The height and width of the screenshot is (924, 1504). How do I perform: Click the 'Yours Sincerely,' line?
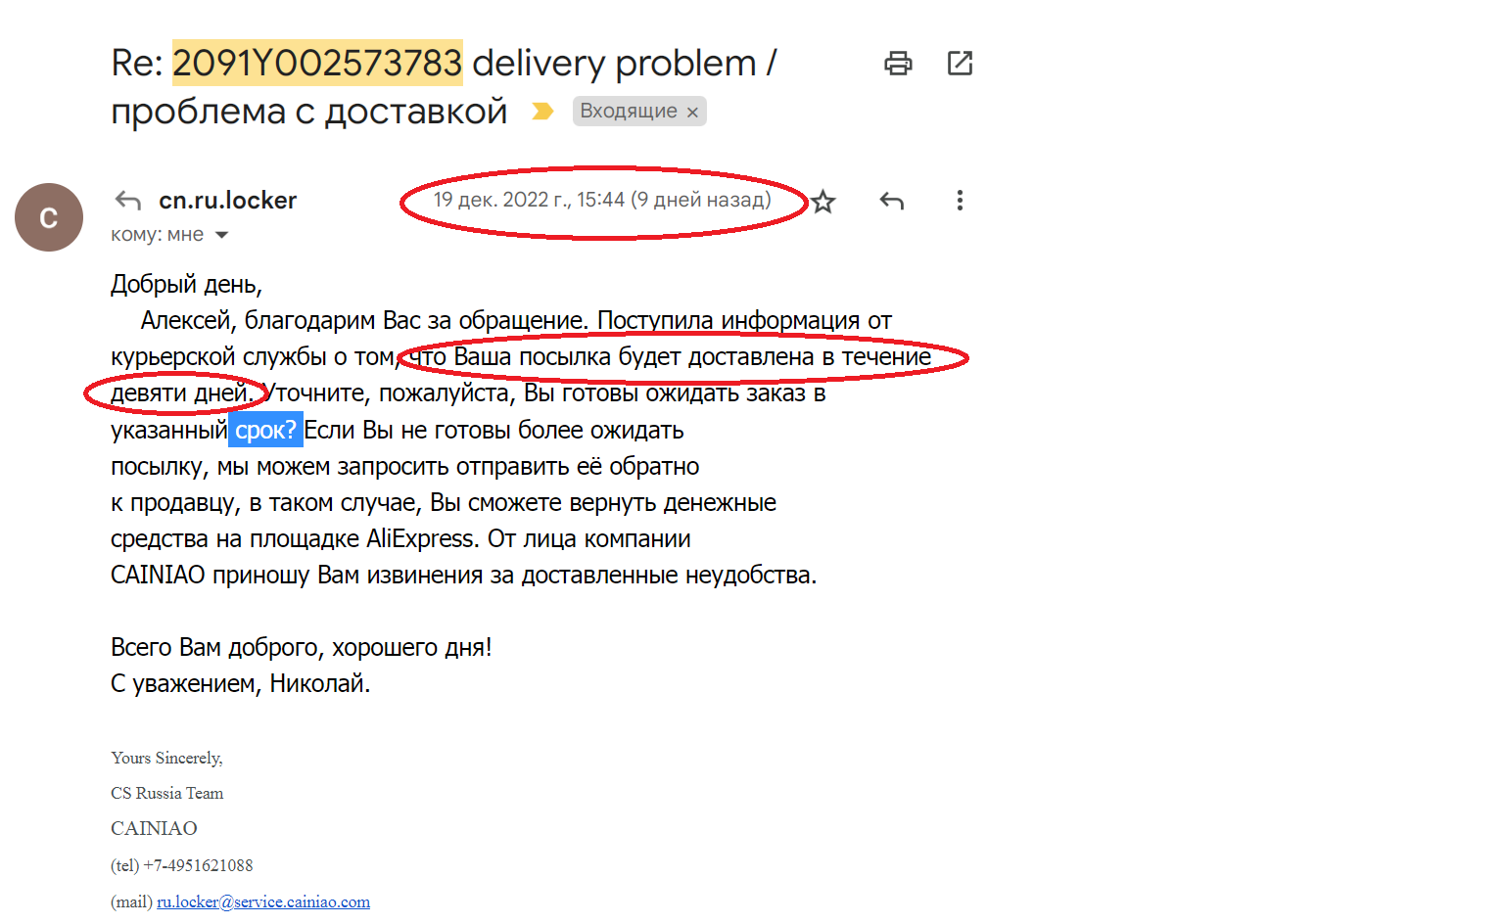click(x=166, y=758)
